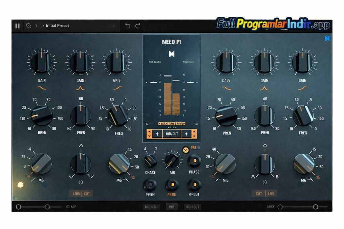Enable the LOW CUT filter switch
344x229 pixels.
point(82,194)
